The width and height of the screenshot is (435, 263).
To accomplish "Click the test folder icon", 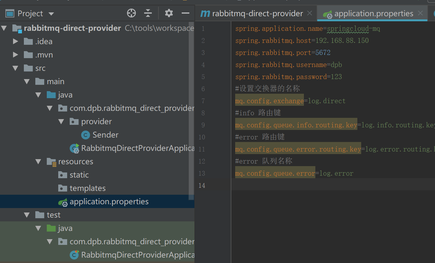I will point(40,215).
